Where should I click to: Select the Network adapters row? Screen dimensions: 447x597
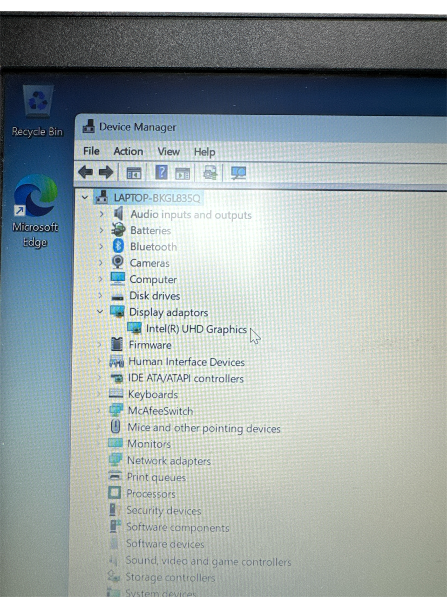pyautogui.click(x=169, y=461)
